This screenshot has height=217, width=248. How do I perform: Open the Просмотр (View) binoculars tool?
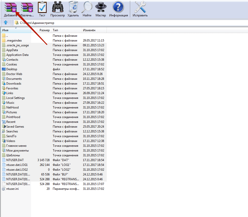point(58,7)
